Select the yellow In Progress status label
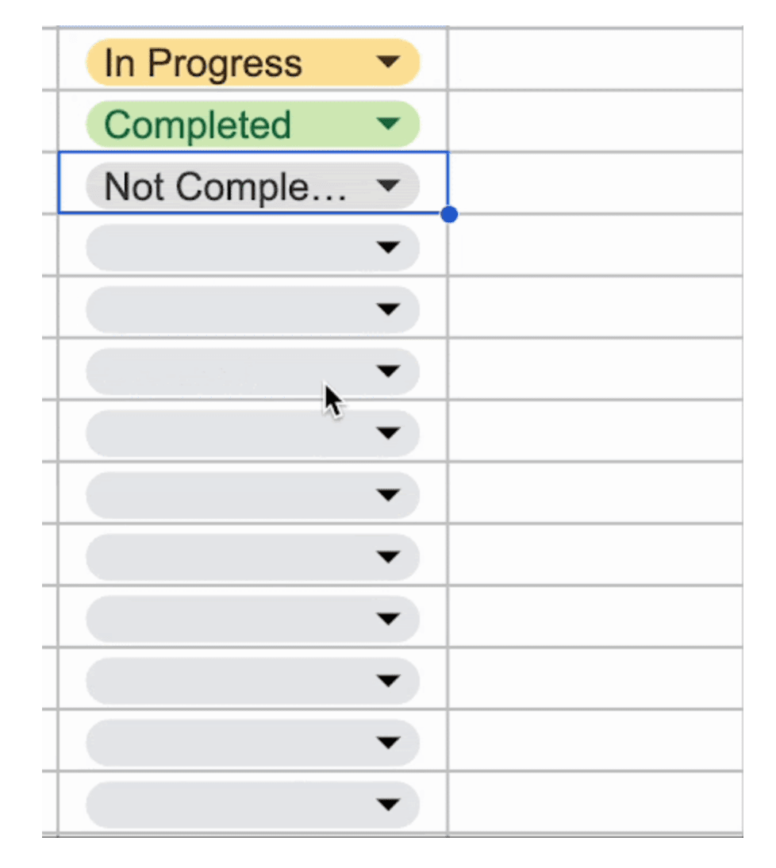 coord(203,63)
